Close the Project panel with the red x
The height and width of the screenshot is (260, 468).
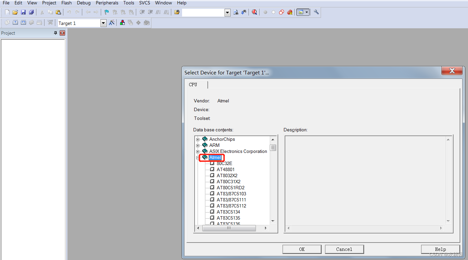62,33
